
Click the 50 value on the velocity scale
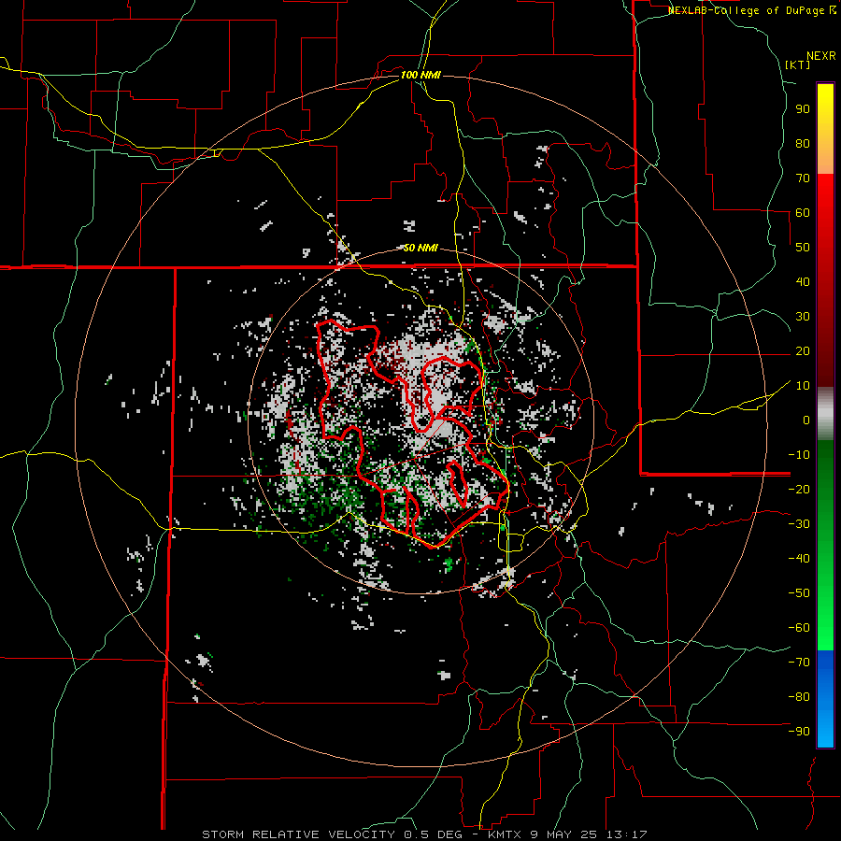pyautogui.click(x=803, y=248)
